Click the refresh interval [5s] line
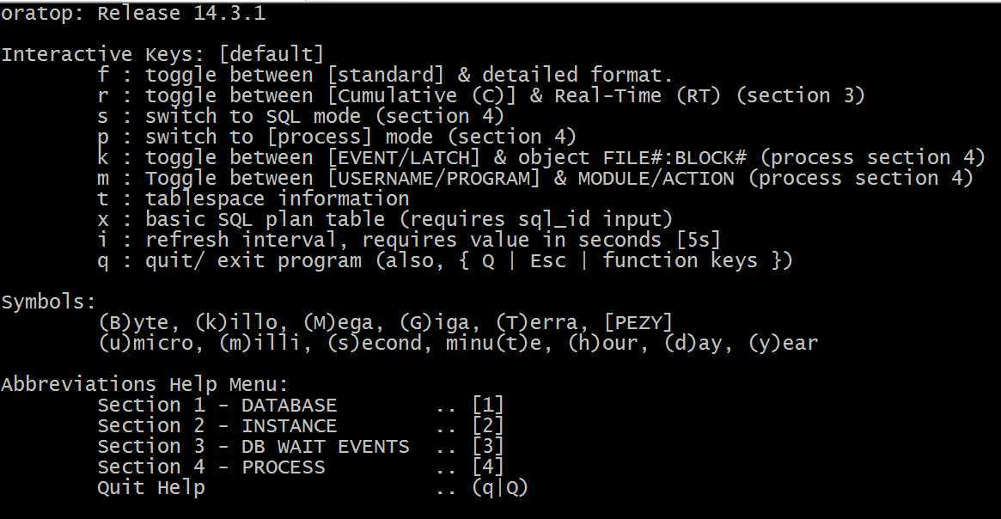This screenshot has width=1001, height=519. coord(409,240)
